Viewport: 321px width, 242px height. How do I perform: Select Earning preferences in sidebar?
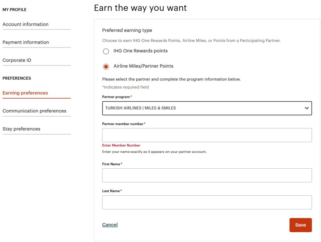(25, 93)
